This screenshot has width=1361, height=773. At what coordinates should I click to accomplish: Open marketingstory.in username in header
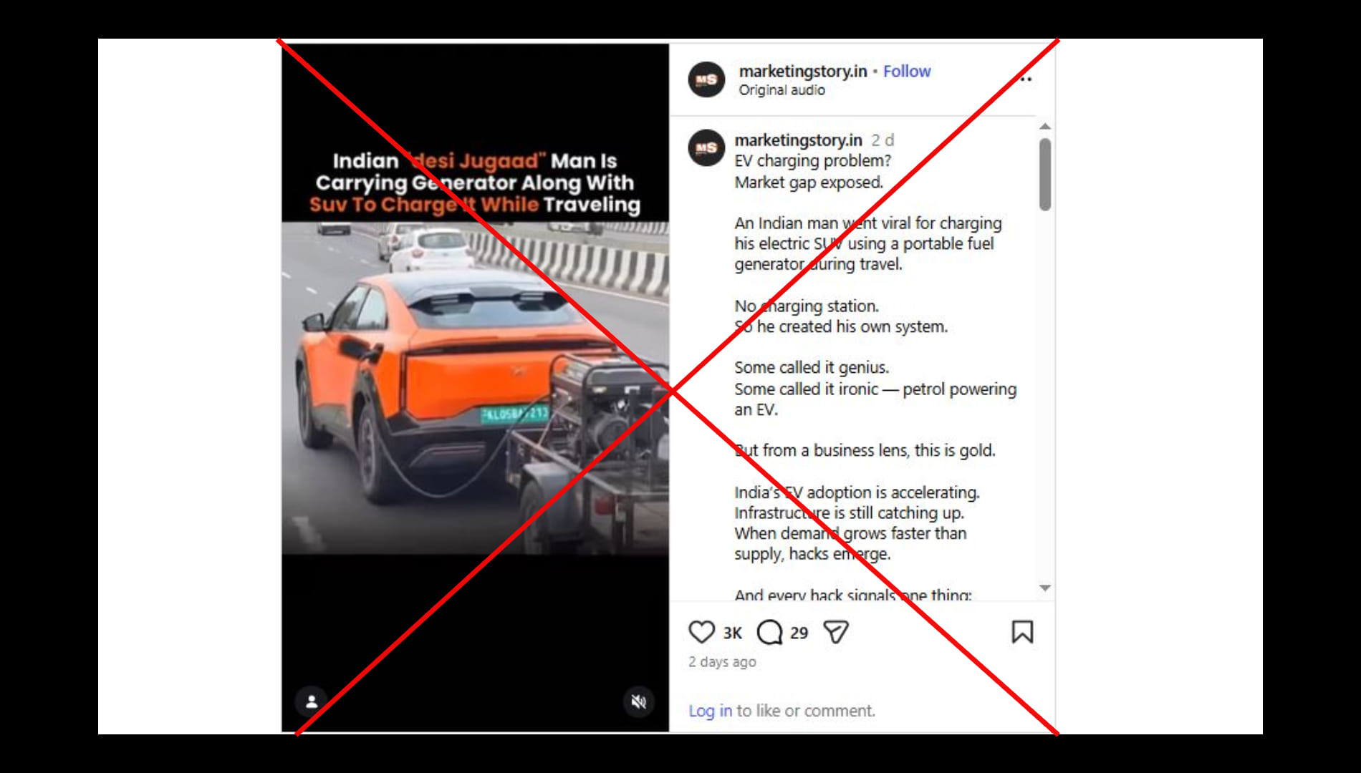[x=803, y=71]
